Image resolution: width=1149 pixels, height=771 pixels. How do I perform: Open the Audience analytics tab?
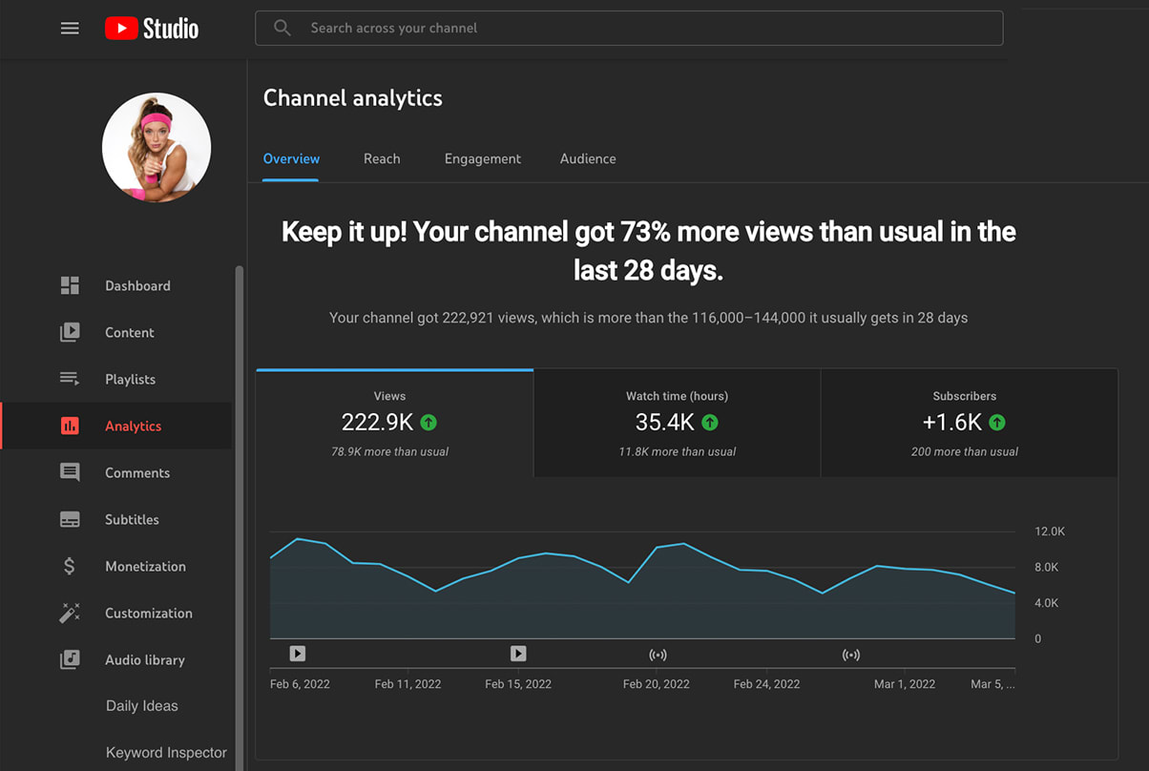tap(588, 158)
